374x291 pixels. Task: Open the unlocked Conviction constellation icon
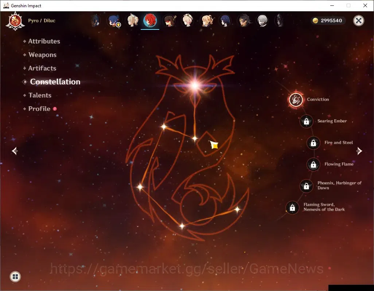click(296, 100)
